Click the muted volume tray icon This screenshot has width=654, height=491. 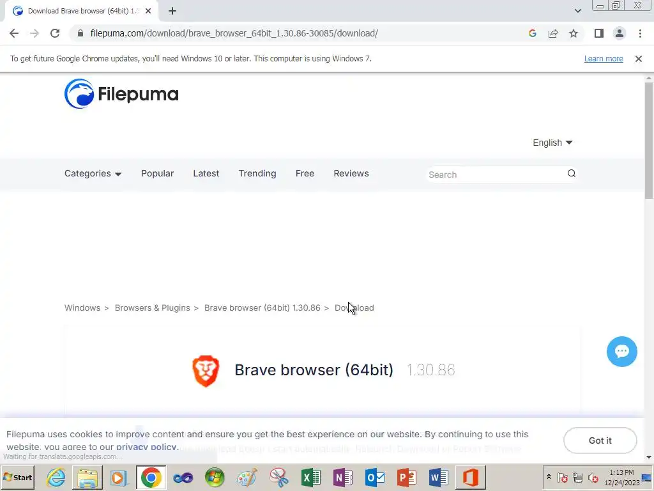coord(592,477)
